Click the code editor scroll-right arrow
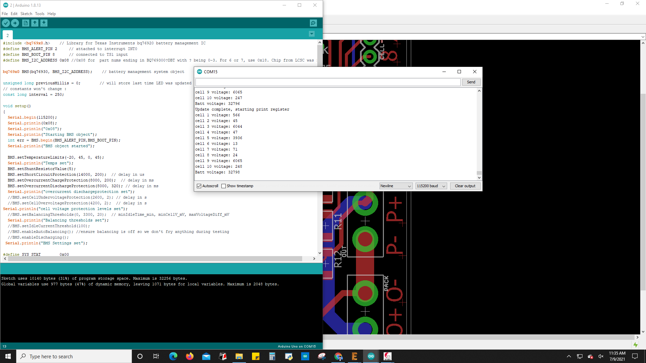This screenshot has width=646, height=363. tap(314, 258)
